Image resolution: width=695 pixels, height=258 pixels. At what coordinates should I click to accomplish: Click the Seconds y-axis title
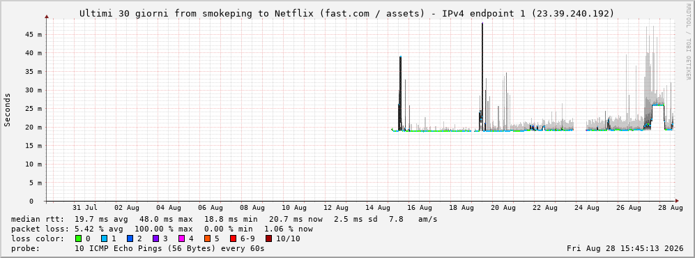[x=8, y=109]
